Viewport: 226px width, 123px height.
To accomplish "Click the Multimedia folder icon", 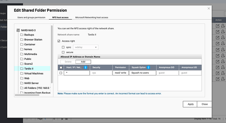I will (x=22, y=54).
